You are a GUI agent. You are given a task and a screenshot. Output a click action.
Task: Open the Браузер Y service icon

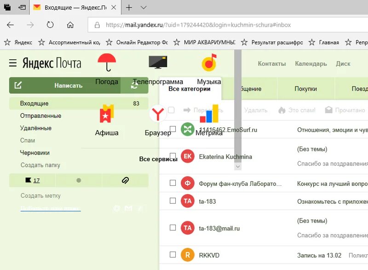158,114
